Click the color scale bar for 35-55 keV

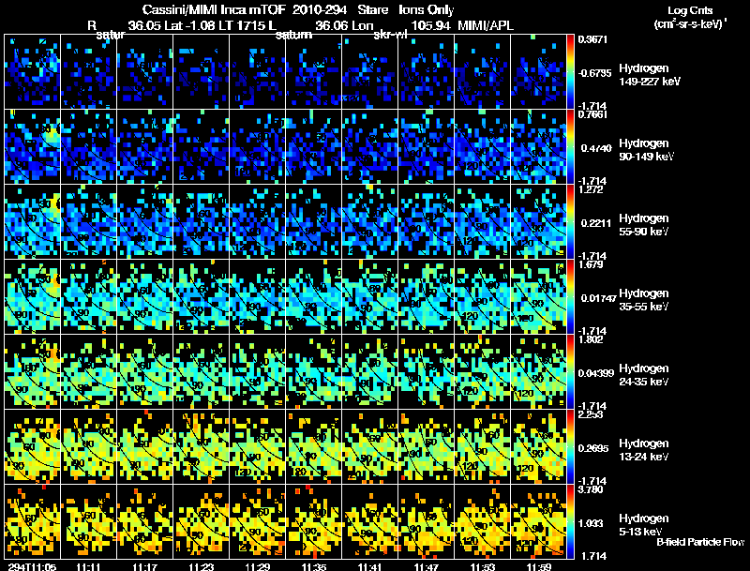coord(570,296)
